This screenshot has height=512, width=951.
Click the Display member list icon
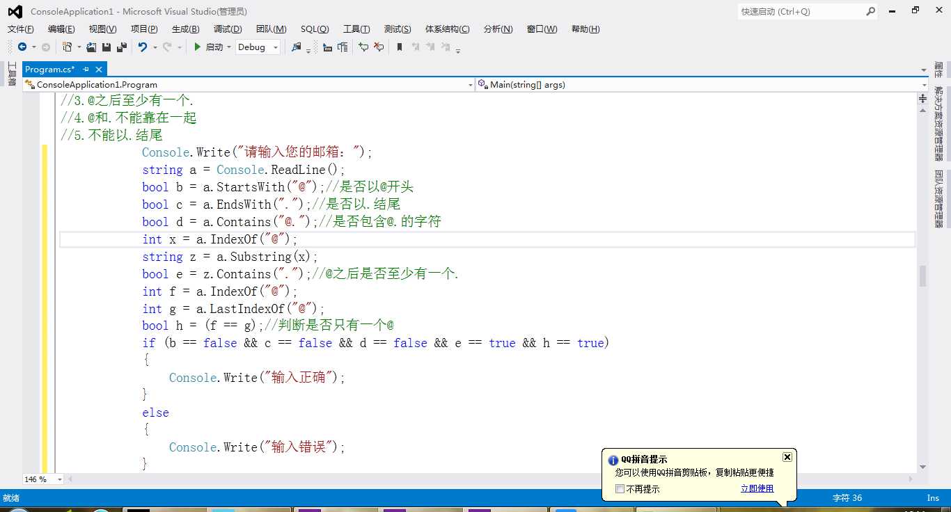[327, 47]
